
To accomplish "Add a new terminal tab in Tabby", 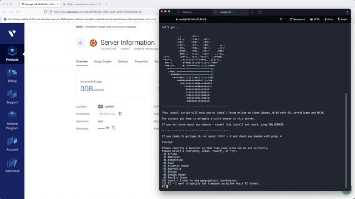I will point(252,12).
